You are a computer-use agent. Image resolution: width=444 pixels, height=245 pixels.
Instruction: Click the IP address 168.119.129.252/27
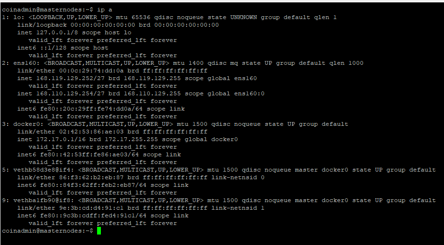click(70, 78)
